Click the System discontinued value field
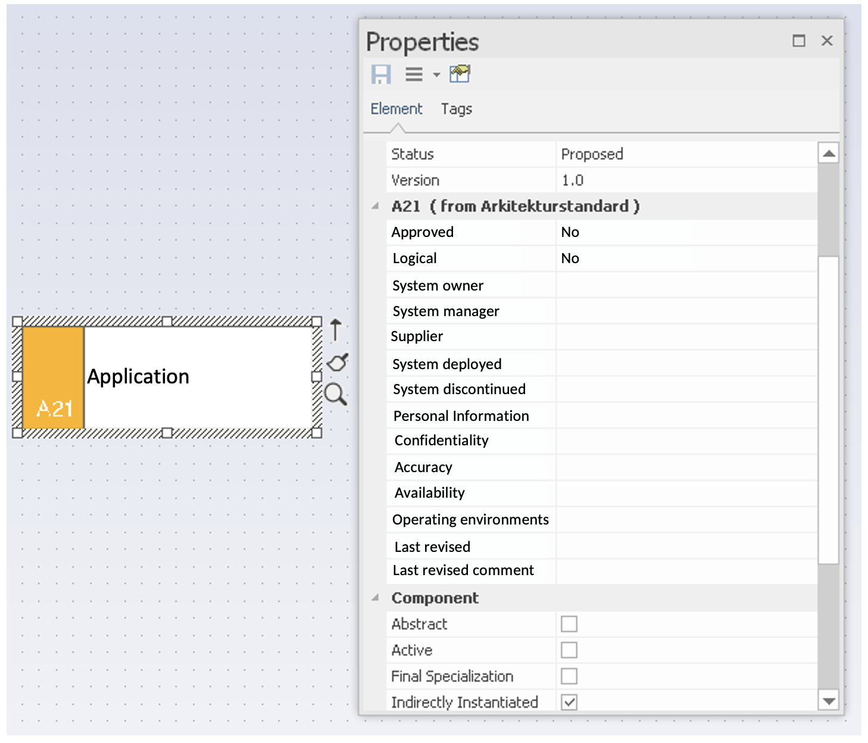This screenshot has width=868, height=743. click(x=686, y=389)
